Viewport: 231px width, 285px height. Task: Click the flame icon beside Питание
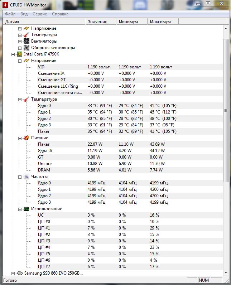click(27, 138)
